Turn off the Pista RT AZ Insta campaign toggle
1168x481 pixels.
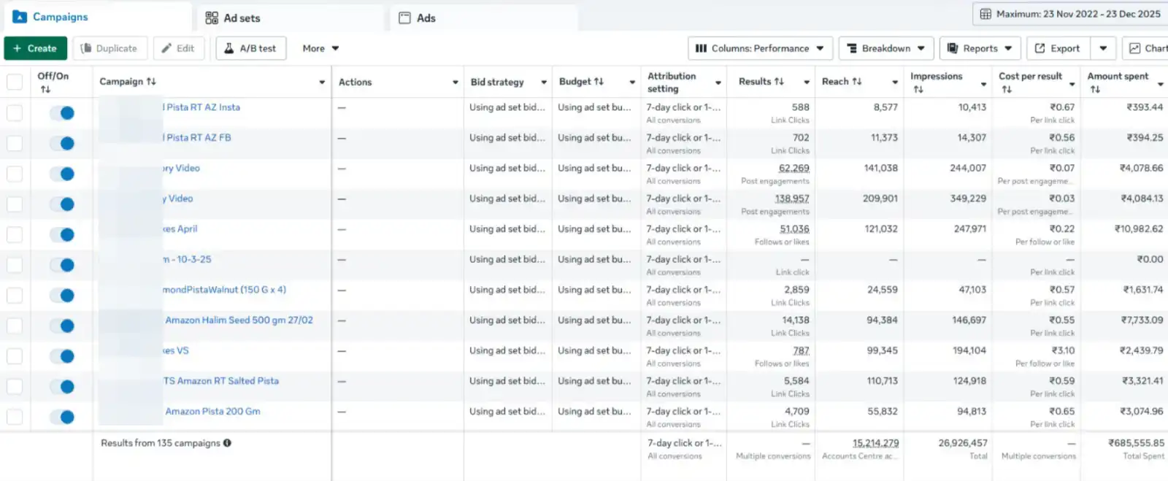pyautogui.click(x=62, y=113)
